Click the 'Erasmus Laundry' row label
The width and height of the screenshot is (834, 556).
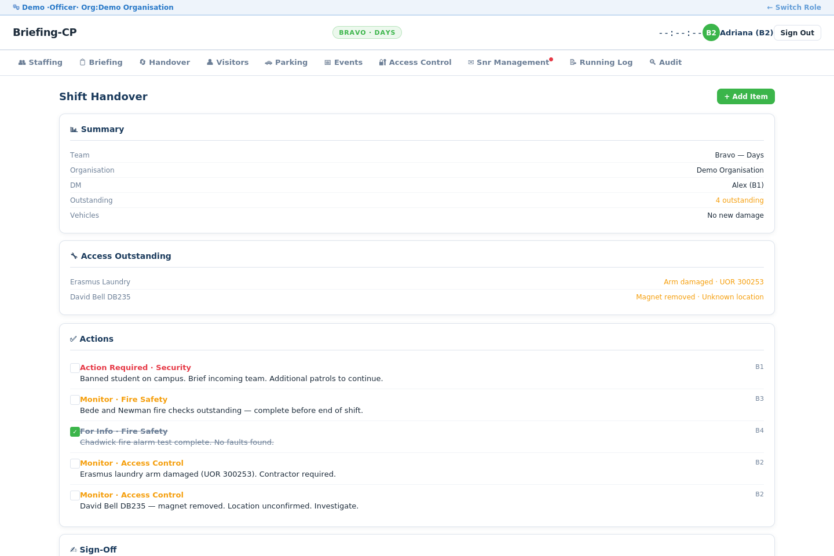pos(100,282)
